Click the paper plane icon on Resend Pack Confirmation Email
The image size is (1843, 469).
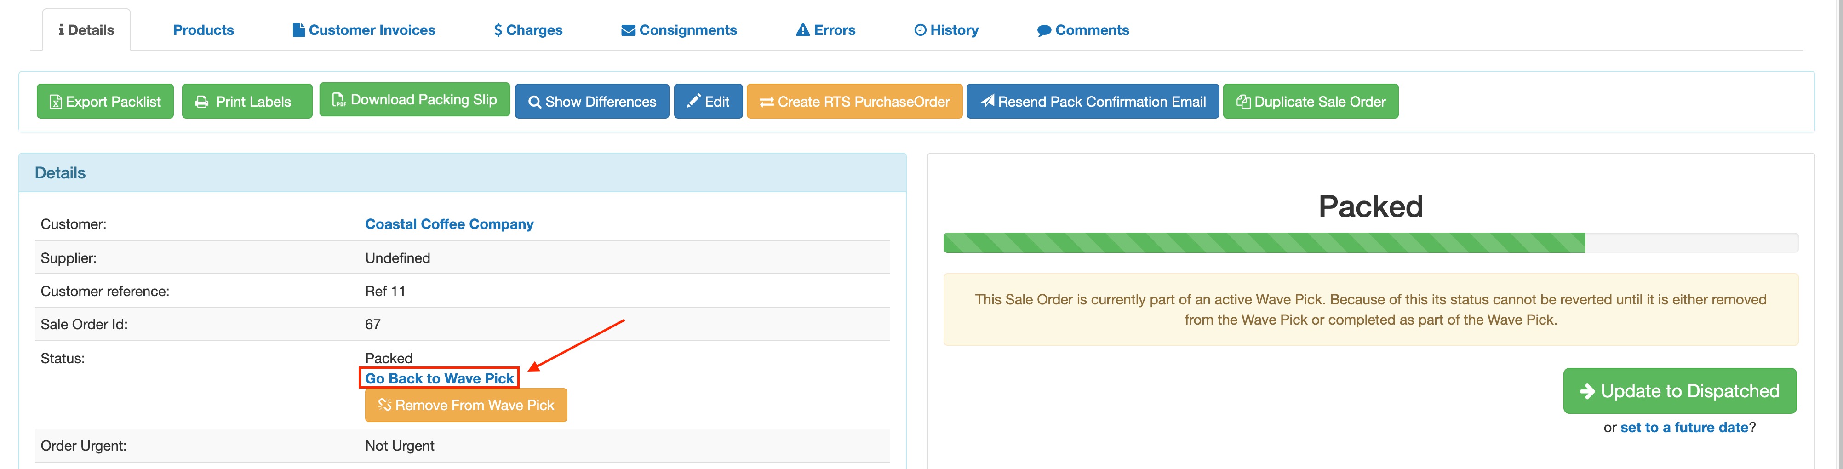tap(989, 101)
